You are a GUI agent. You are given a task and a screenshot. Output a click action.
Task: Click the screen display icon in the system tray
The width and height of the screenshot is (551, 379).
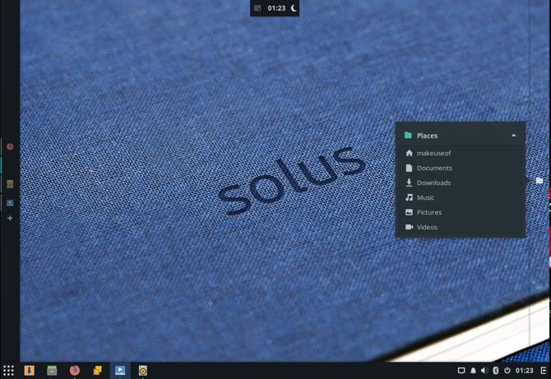pyautogui.click(x=461, y=370)
